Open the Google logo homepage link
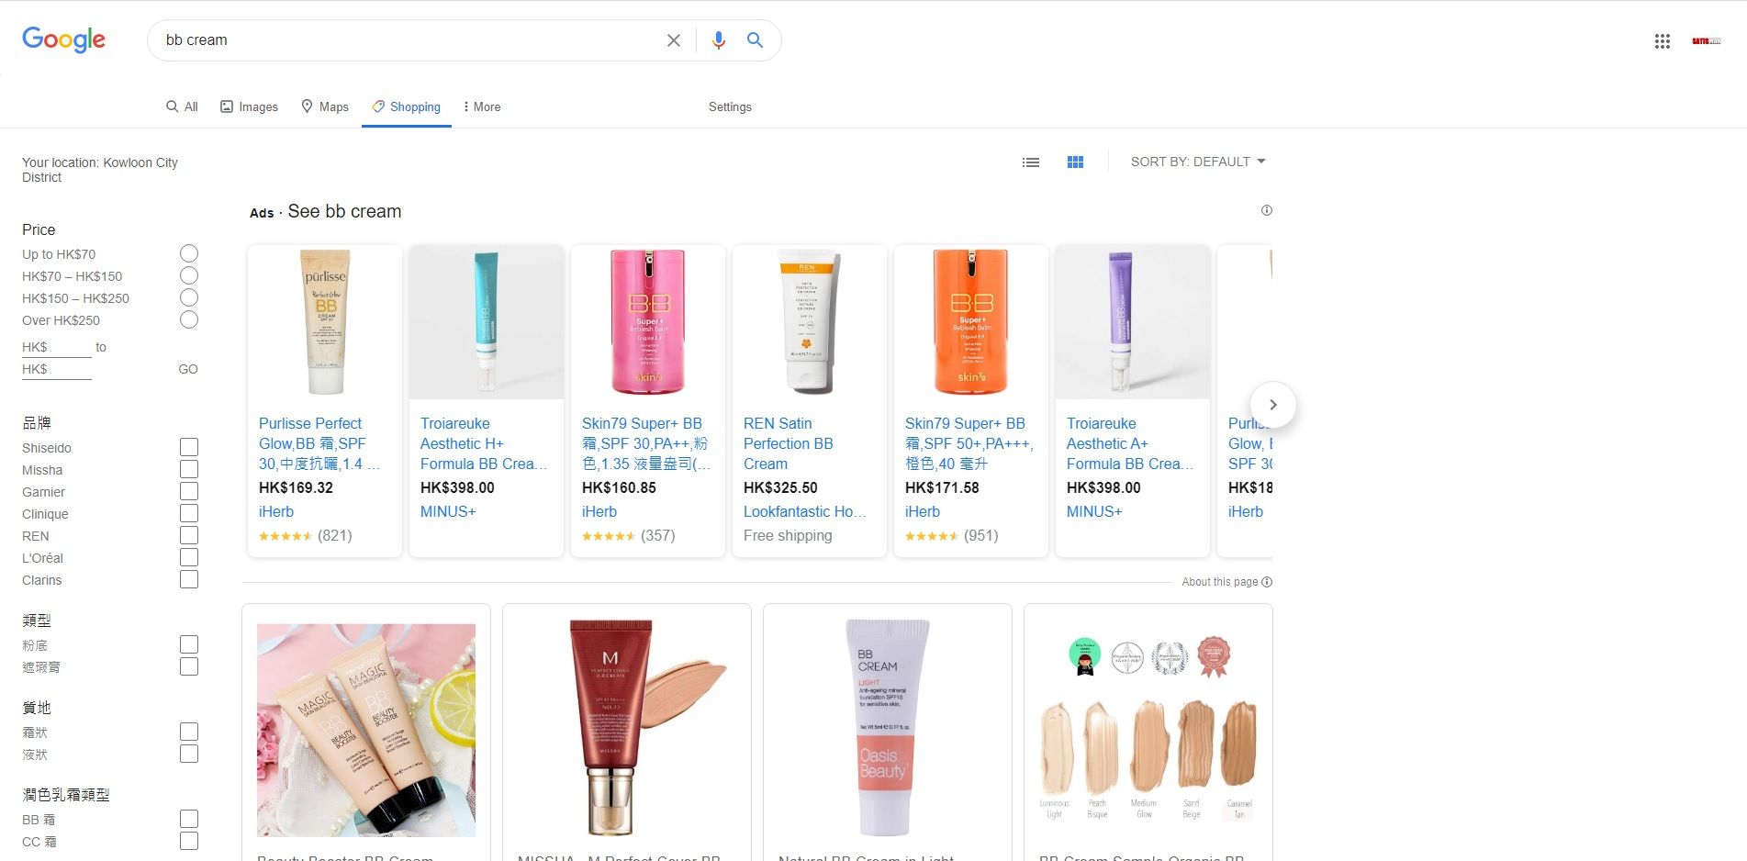The height and width of the screenshot is (861, 1747). click(63, 39)
